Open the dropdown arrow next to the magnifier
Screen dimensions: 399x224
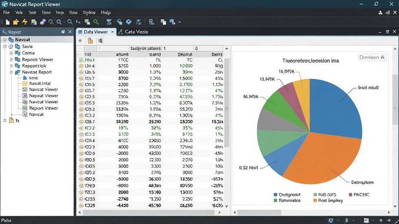pos(64,22)
